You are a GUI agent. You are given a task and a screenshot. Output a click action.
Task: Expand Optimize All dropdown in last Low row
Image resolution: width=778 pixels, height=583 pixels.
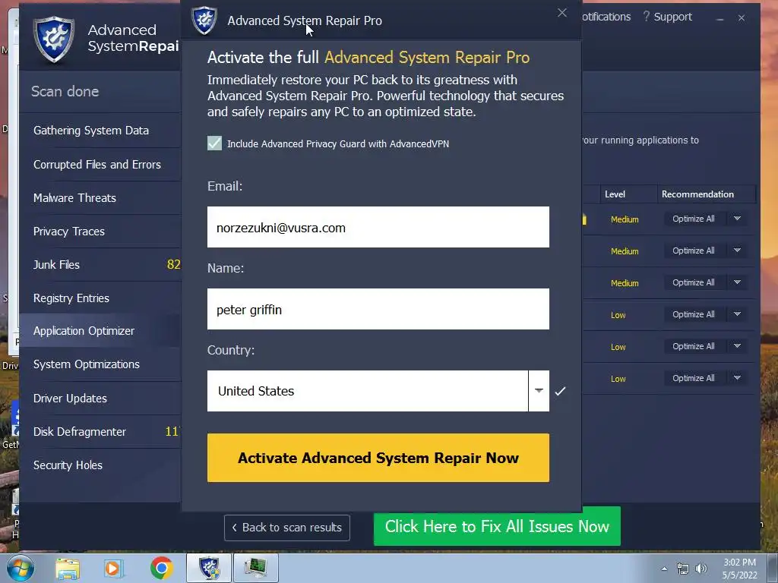click(737, 378)
